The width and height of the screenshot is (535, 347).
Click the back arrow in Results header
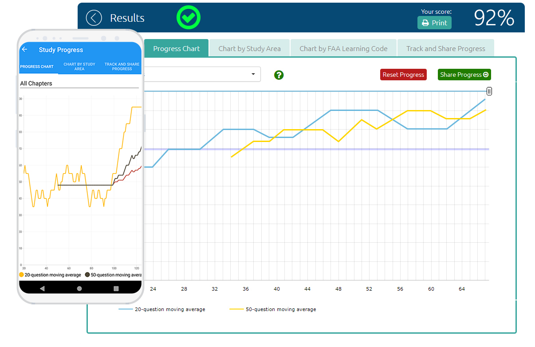[x=94, y=18]
